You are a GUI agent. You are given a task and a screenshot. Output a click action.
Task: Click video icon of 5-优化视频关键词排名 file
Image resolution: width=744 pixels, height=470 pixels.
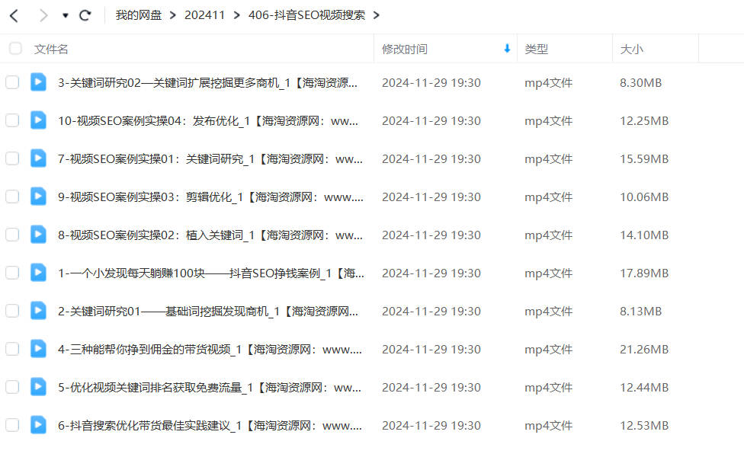coord(38,386)
